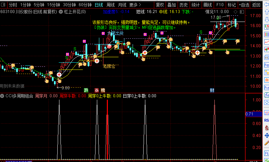Image resolution: width=269 pixels, height=162 pixels.
Task: Click the green 跌 marker below chart
Action: click(x=86, y=90)
